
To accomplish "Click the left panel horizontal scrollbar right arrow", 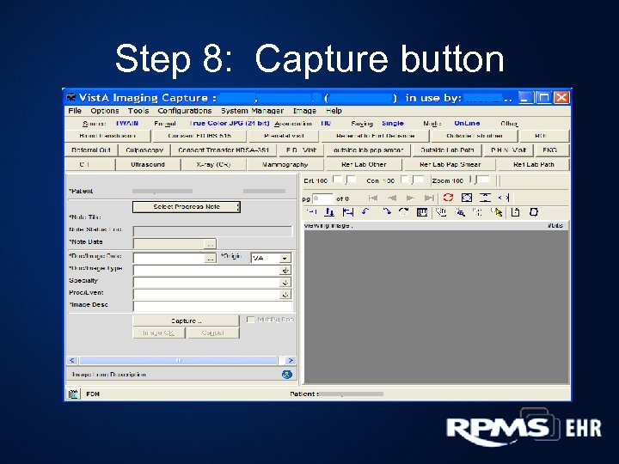I will click(x=291, y=360).
